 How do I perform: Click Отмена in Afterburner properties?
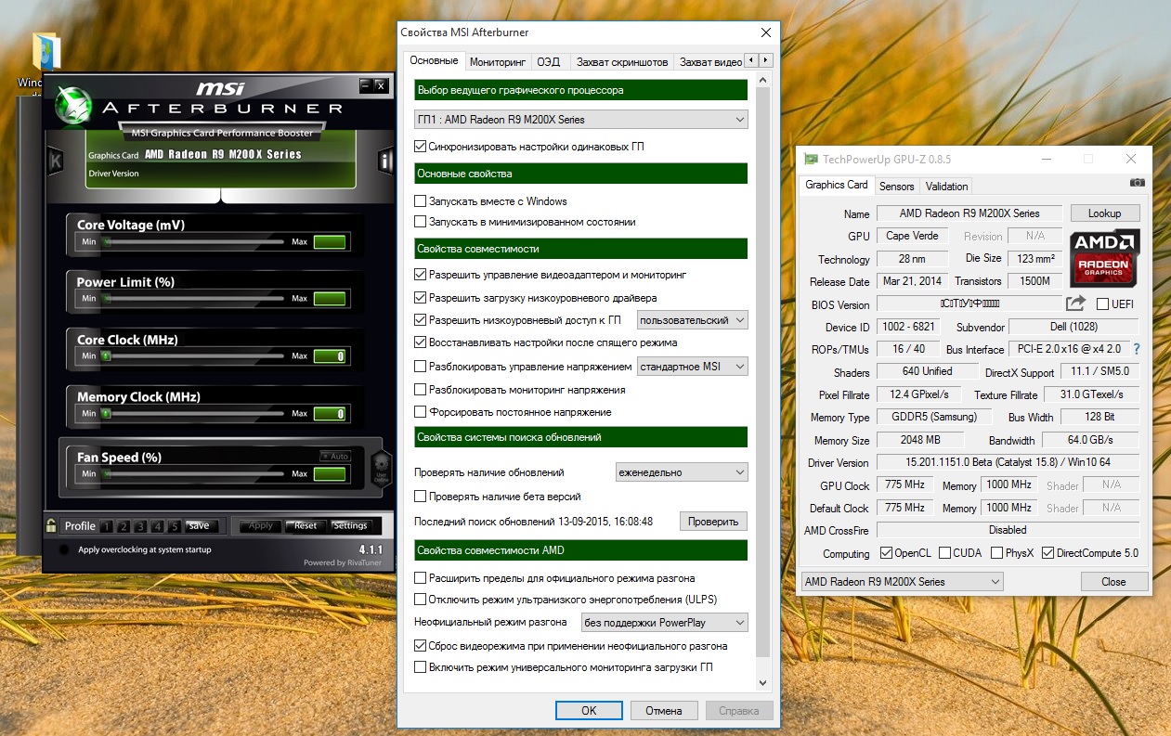663,711
